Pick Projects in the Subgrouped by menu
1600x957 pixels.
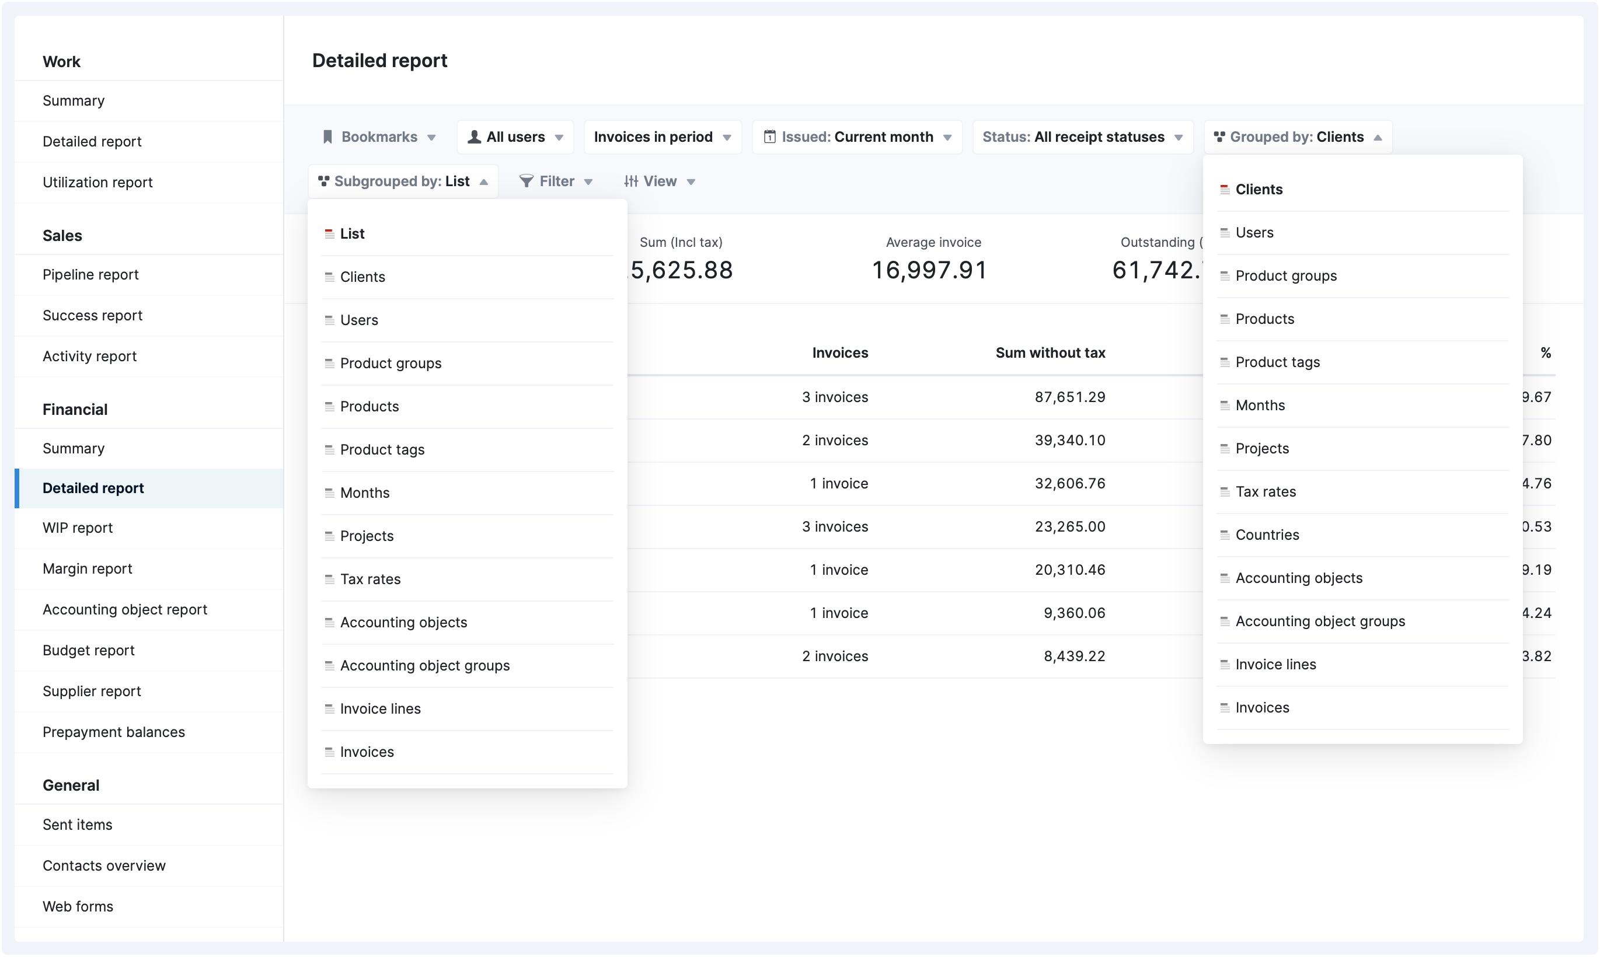(x=467, y=536)
